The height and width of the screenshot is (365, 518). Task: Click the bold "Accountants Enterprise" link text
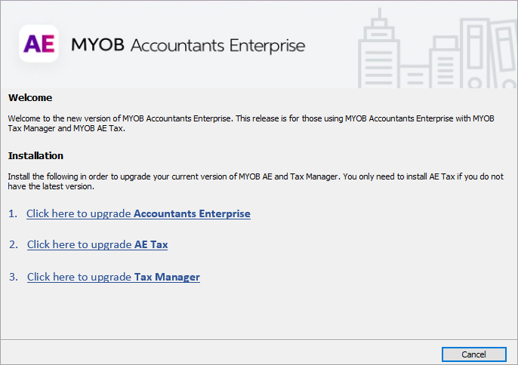(192, 213)
